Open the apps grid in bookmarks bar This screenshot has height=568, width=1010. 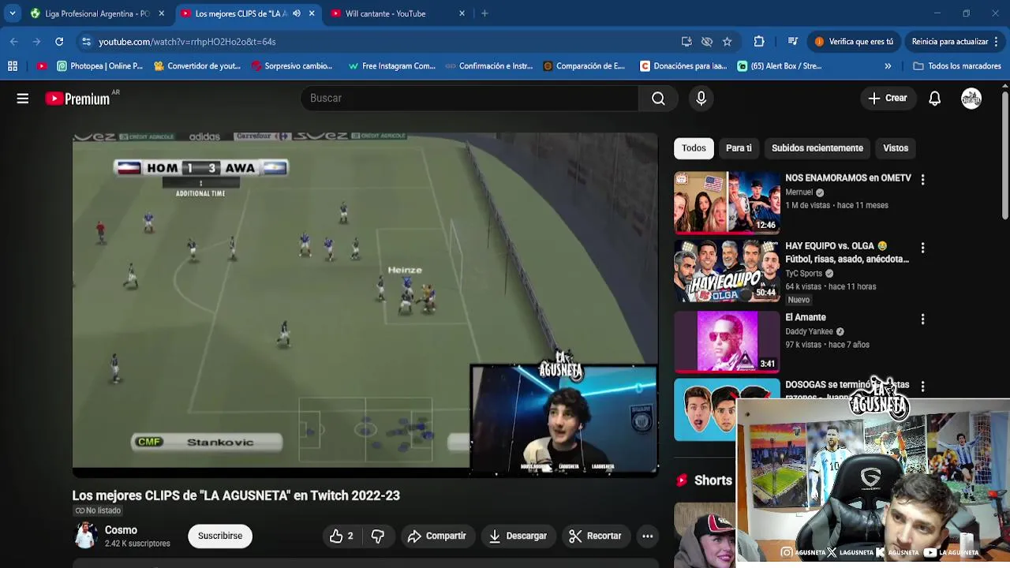click(x=12, y=66)
